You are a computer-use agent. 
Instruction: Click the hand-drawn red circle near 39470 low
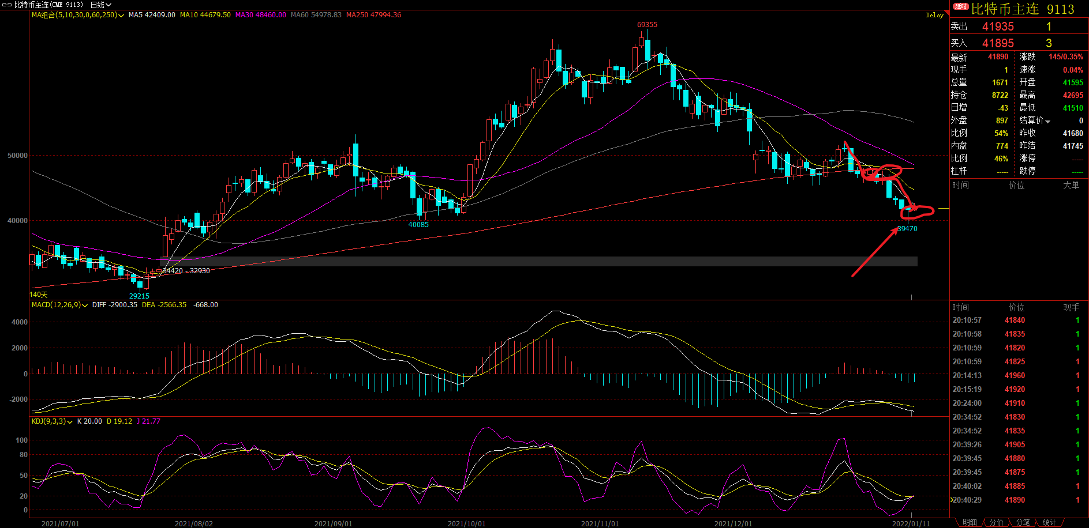[917, 212]
